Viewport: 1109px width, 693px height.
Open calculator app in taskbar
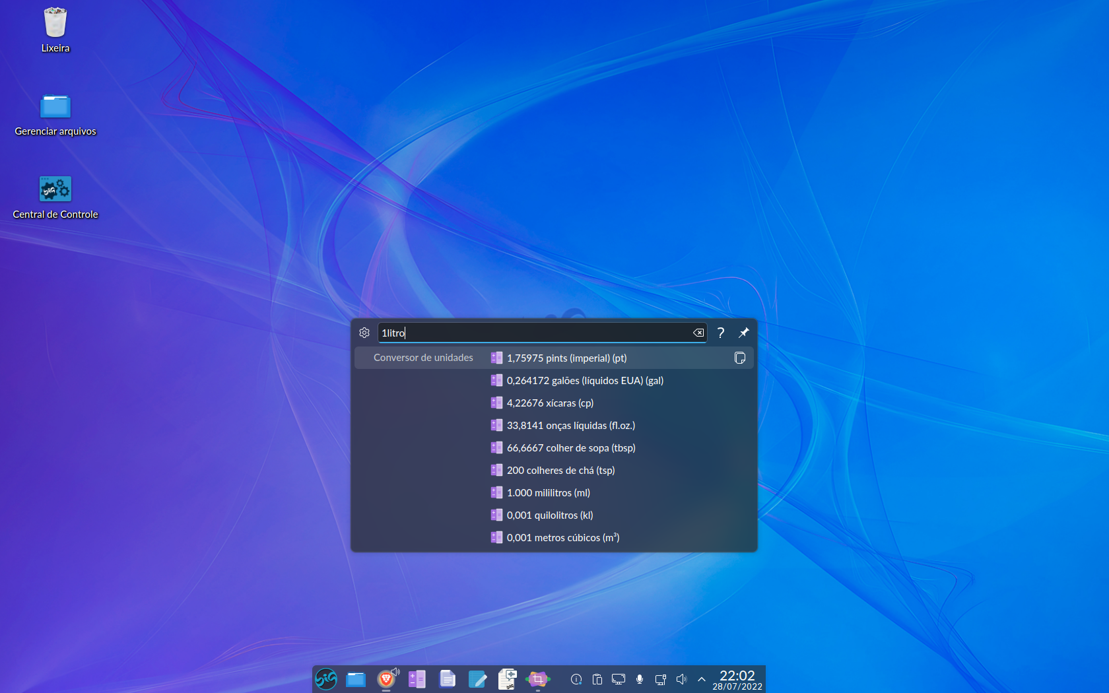pyautogui.click(x=417, y=678)
